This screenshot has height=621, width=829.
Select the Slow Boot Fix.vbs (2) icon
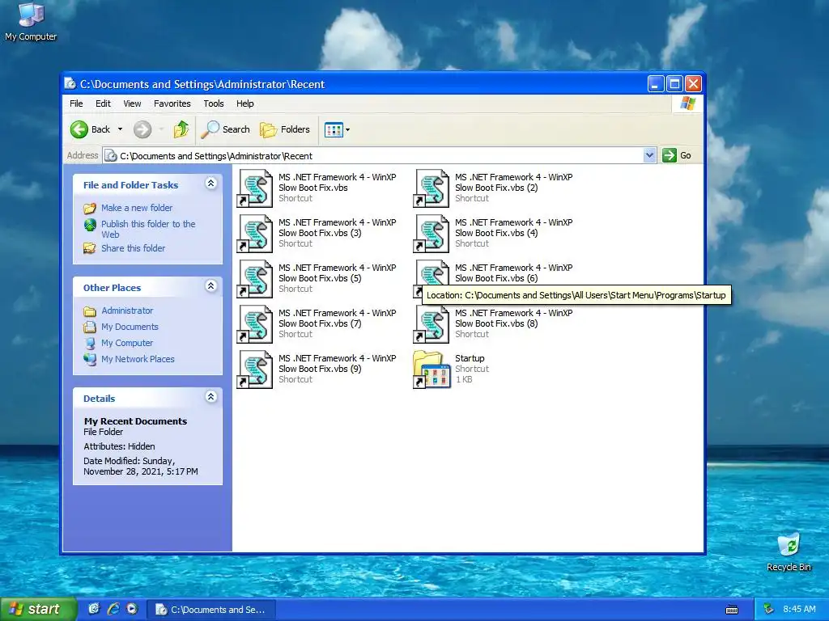point(432,188)
